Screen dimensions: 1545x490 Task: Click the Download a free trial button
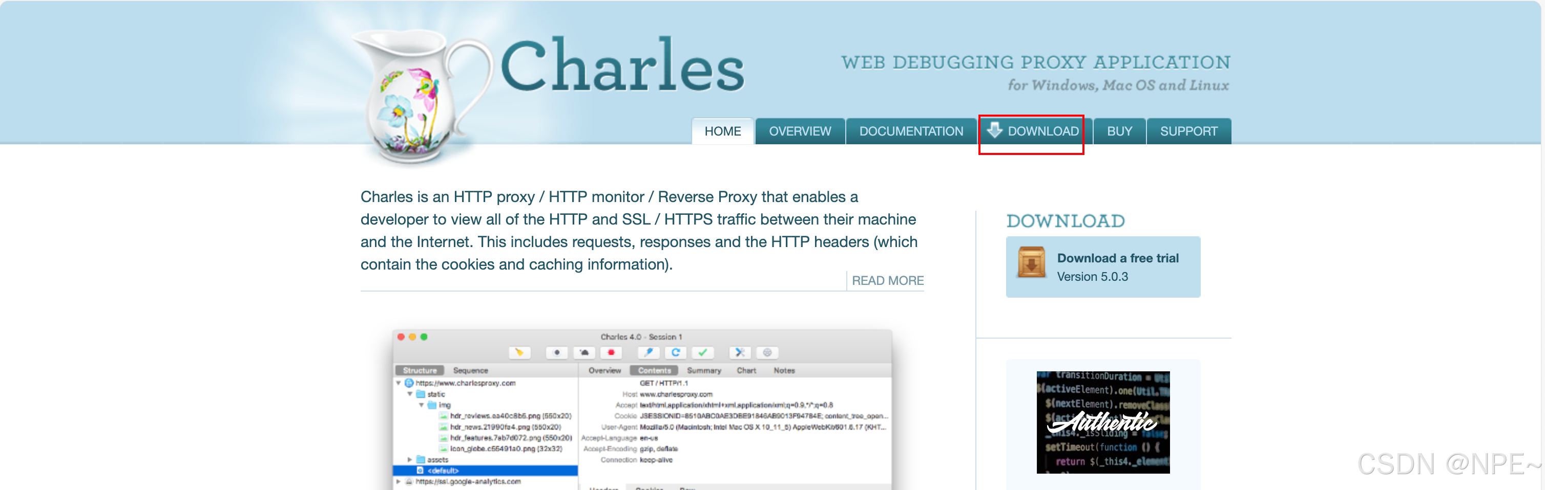coord(1103,266)
